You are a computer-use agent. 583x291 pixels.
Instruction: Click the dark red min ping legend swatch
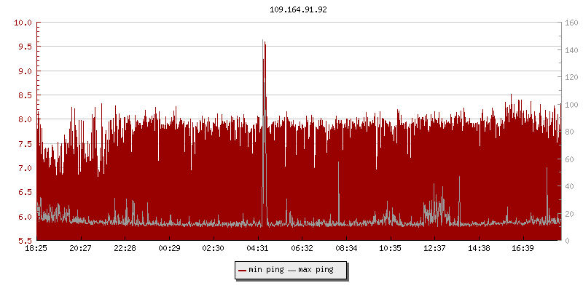point(242,270)
